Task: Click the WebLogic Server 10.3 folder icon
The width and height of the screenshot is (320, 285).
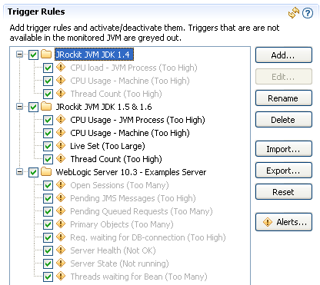Action: click(x=46, y=172)
